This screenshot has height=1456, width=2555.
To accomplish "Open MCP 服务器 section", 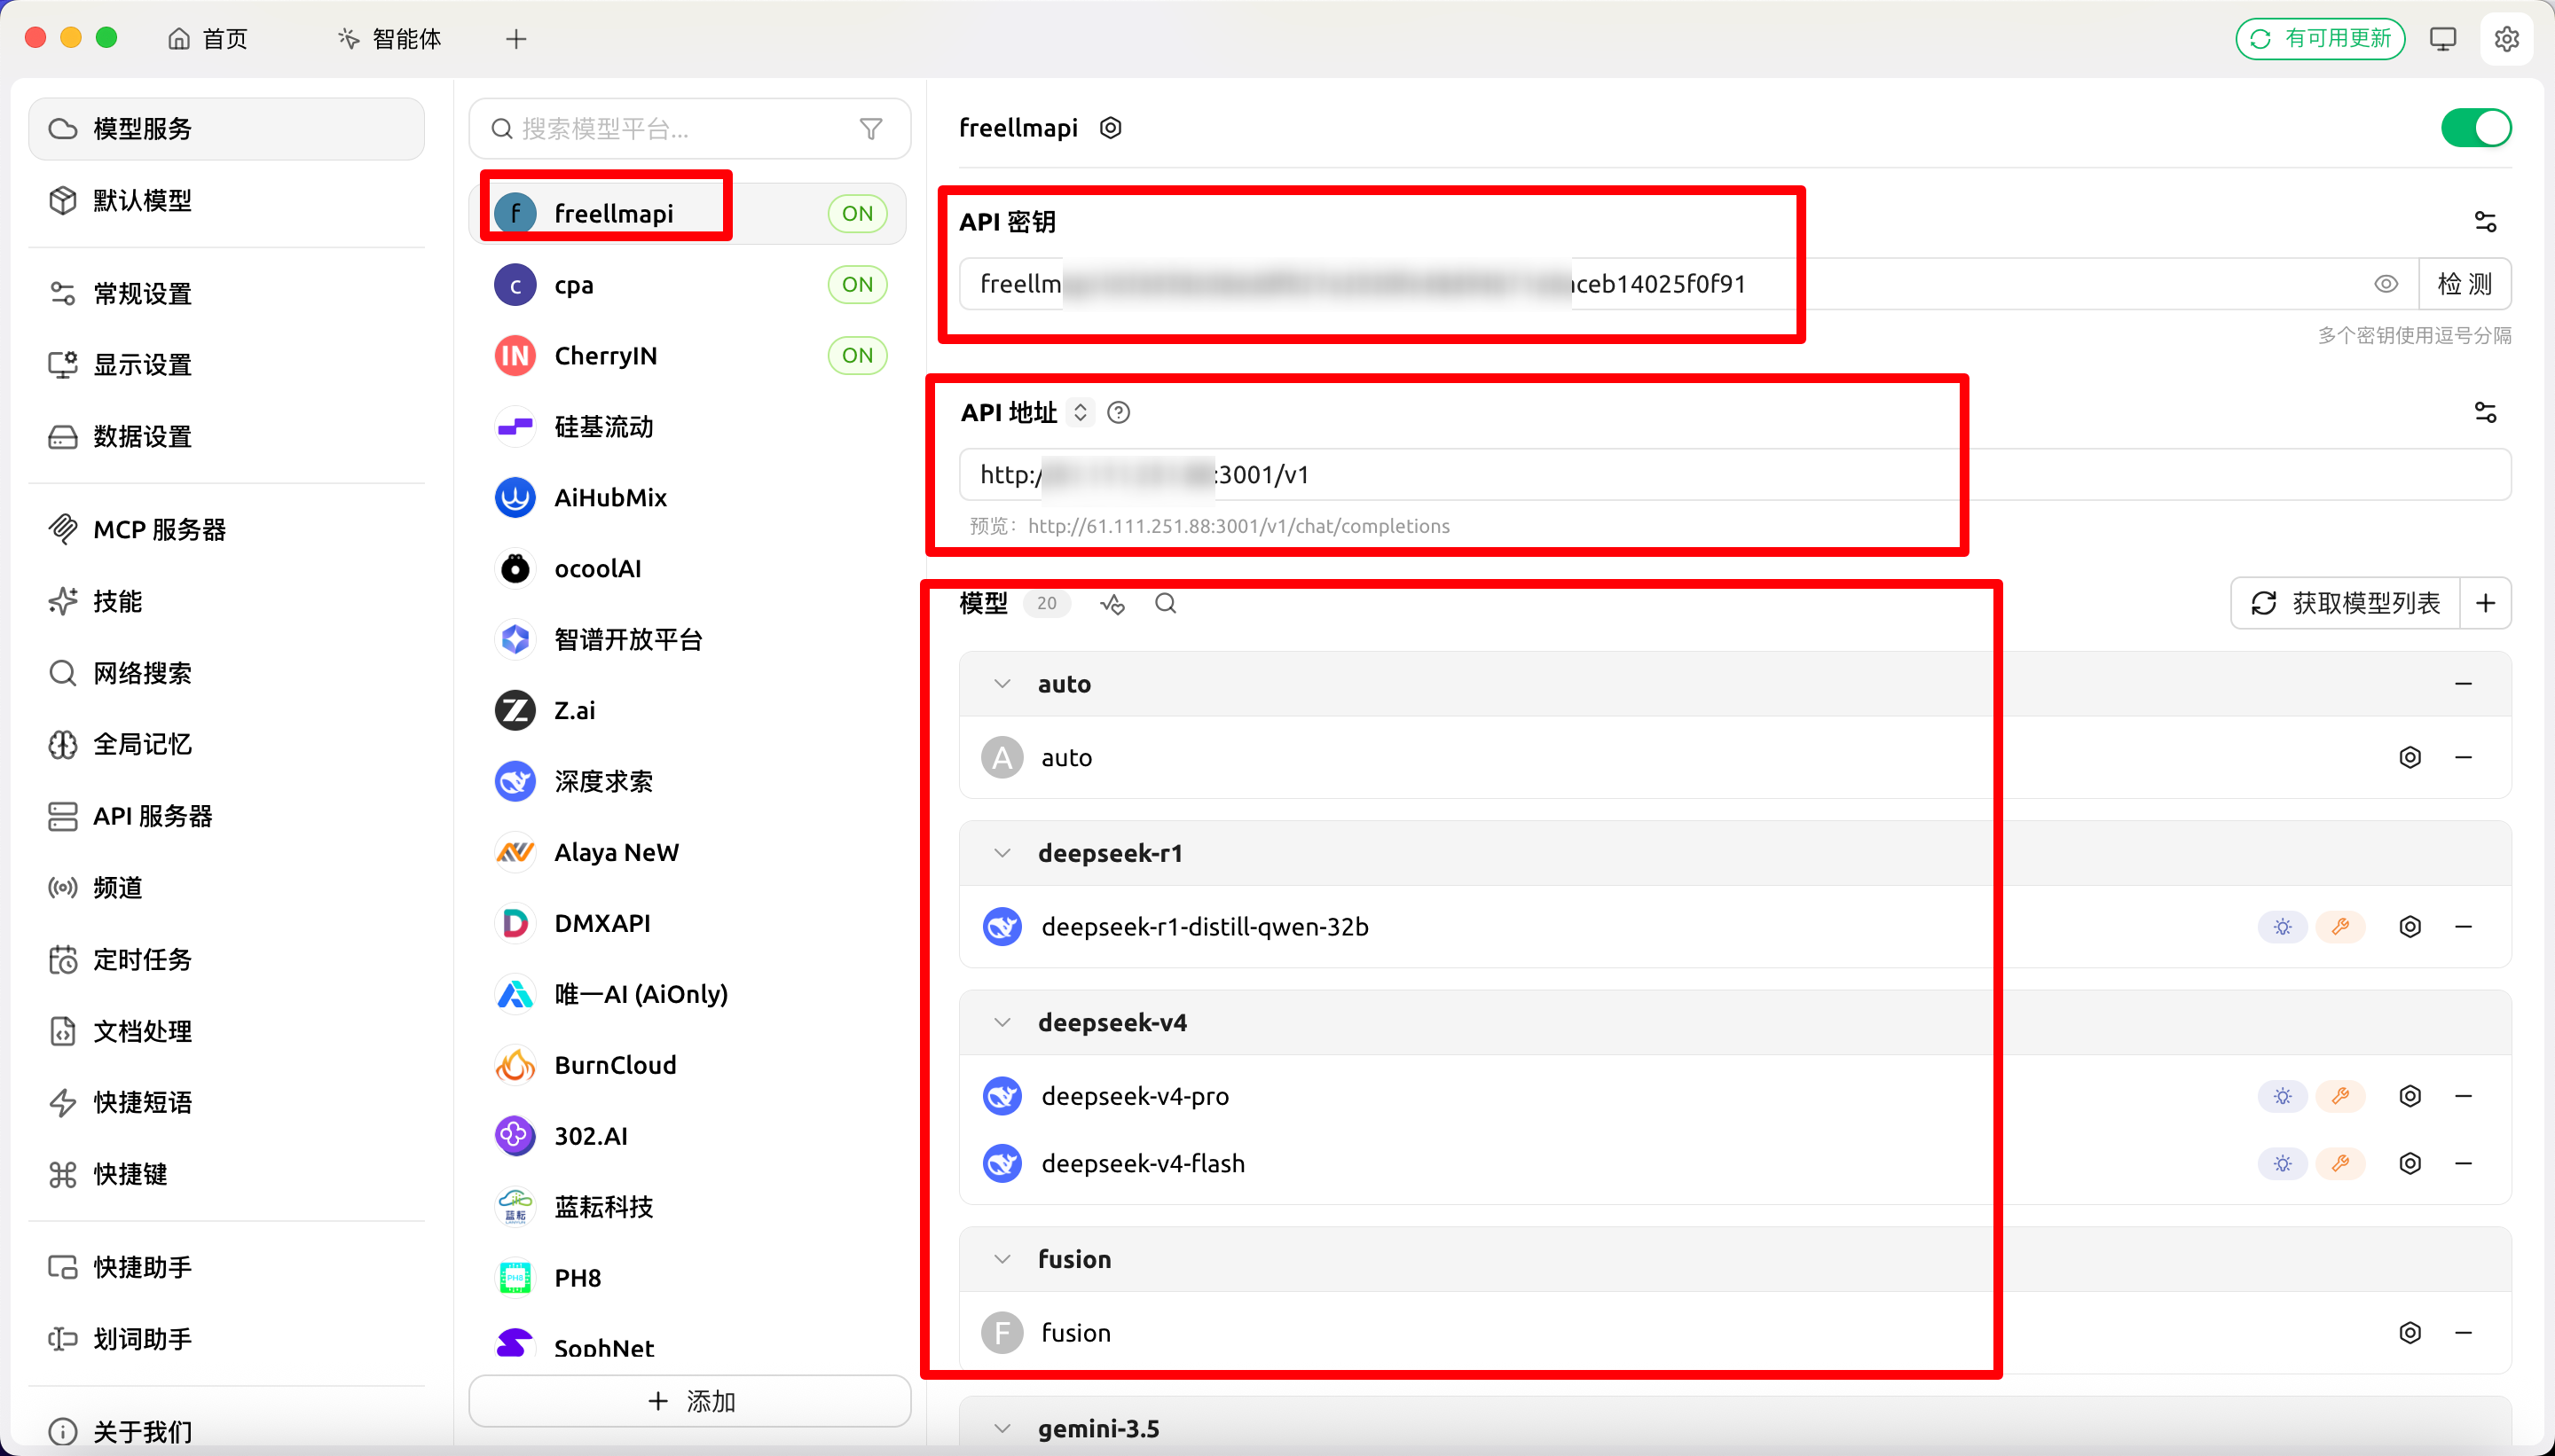I will coord(227,530).
